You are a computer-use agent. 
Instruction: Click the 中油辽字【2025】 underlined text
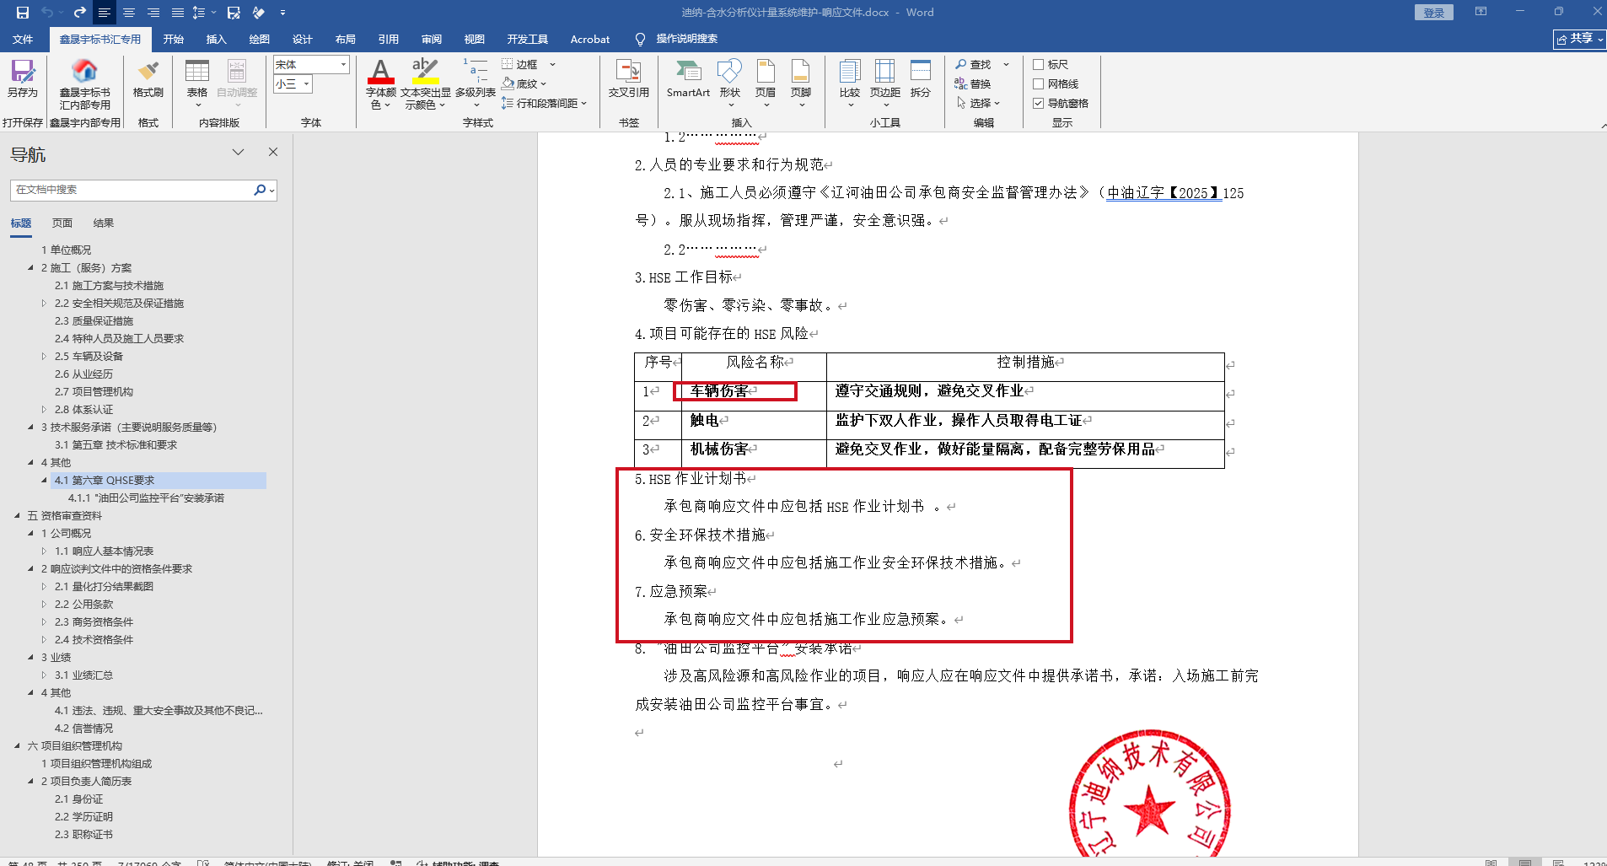(x=1164, y=193)
